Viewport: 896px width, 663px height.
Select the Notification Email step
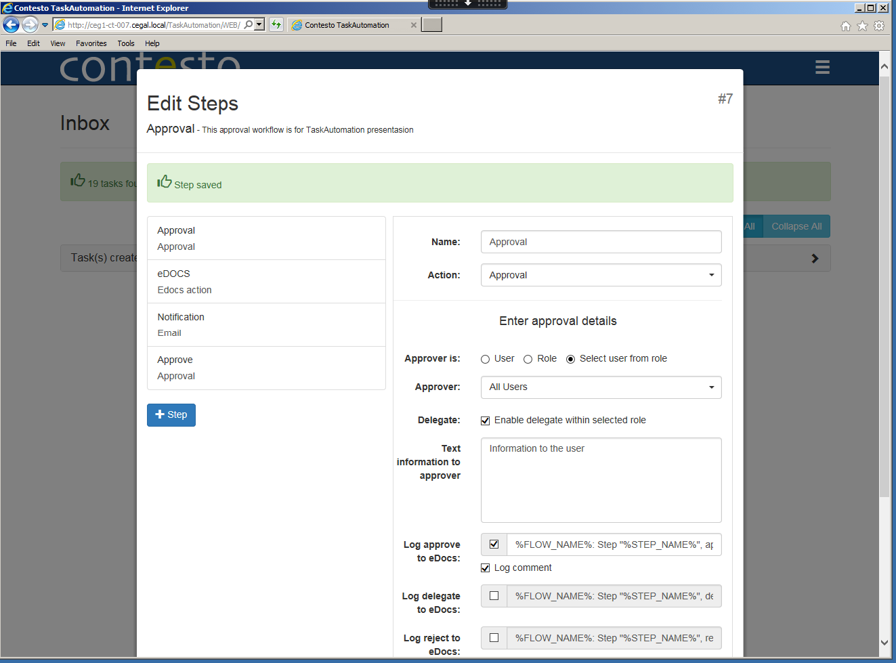pyautogui.click(x=266, y=325)
